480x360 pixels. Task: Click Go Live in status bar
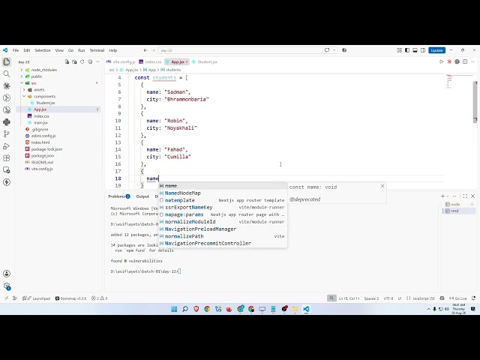coord(458,298)
